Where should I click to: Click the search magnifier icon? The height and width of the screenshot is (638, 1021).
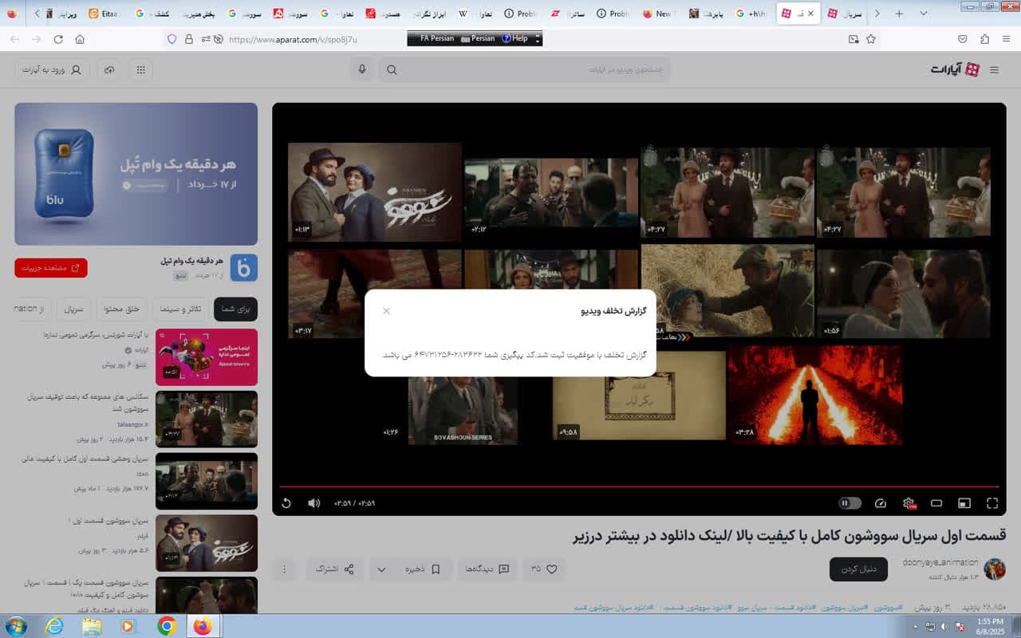pyautogui.click(x=392, y=70)
